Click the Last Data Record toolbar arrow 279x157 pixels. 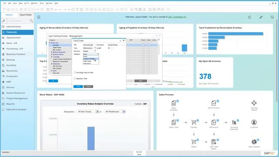(69, 10)
